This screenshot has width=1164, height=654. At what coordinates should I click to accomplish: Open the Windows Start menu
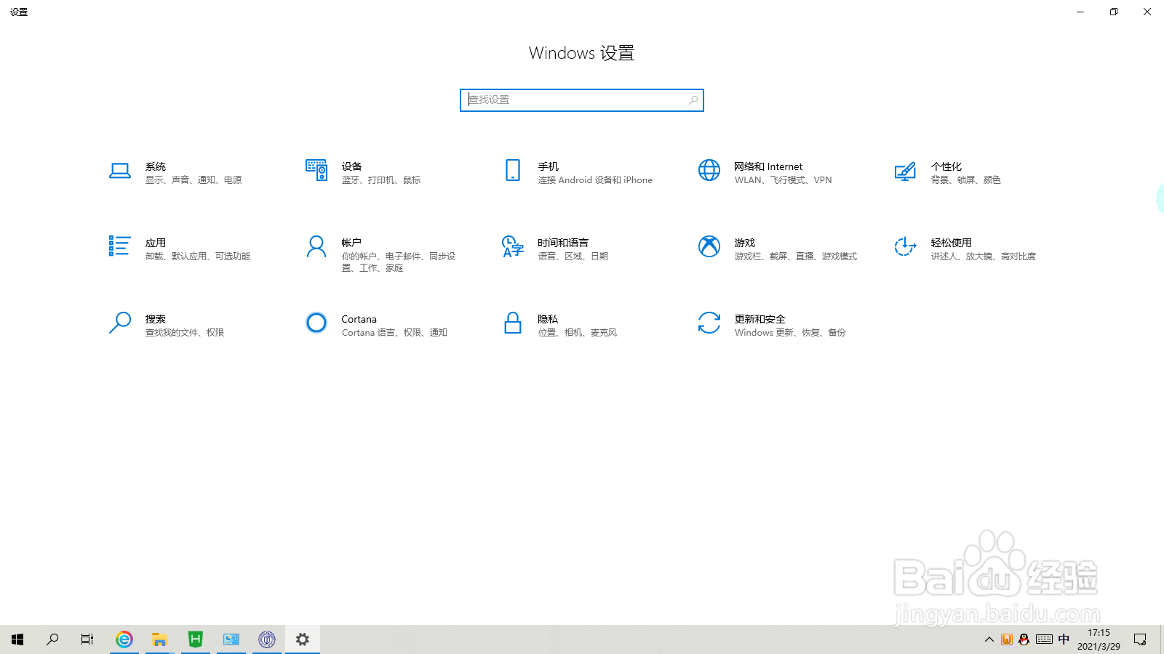click(x=17, y=639)
